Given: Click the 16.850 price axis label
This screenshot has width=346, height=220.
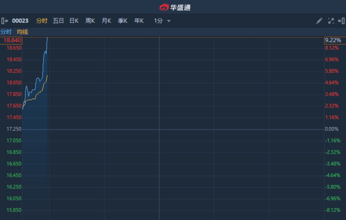Looking at the screenshot, I should tap(14, 152).
